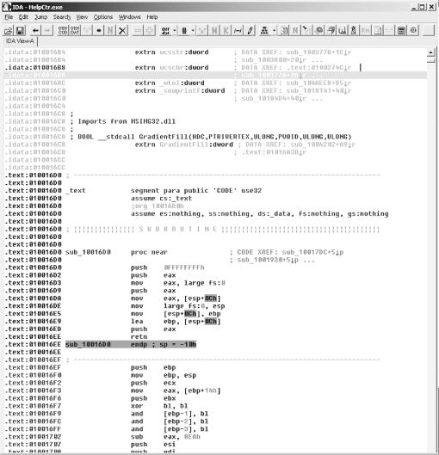Click the xor bl, bl instruction
This screenshot has width=439, height=455.
click(x=159, y=406)
